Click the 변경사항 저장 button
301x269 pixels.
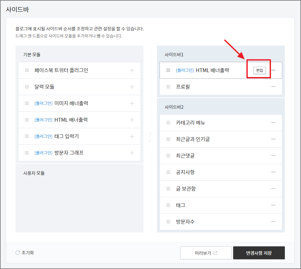259,253
